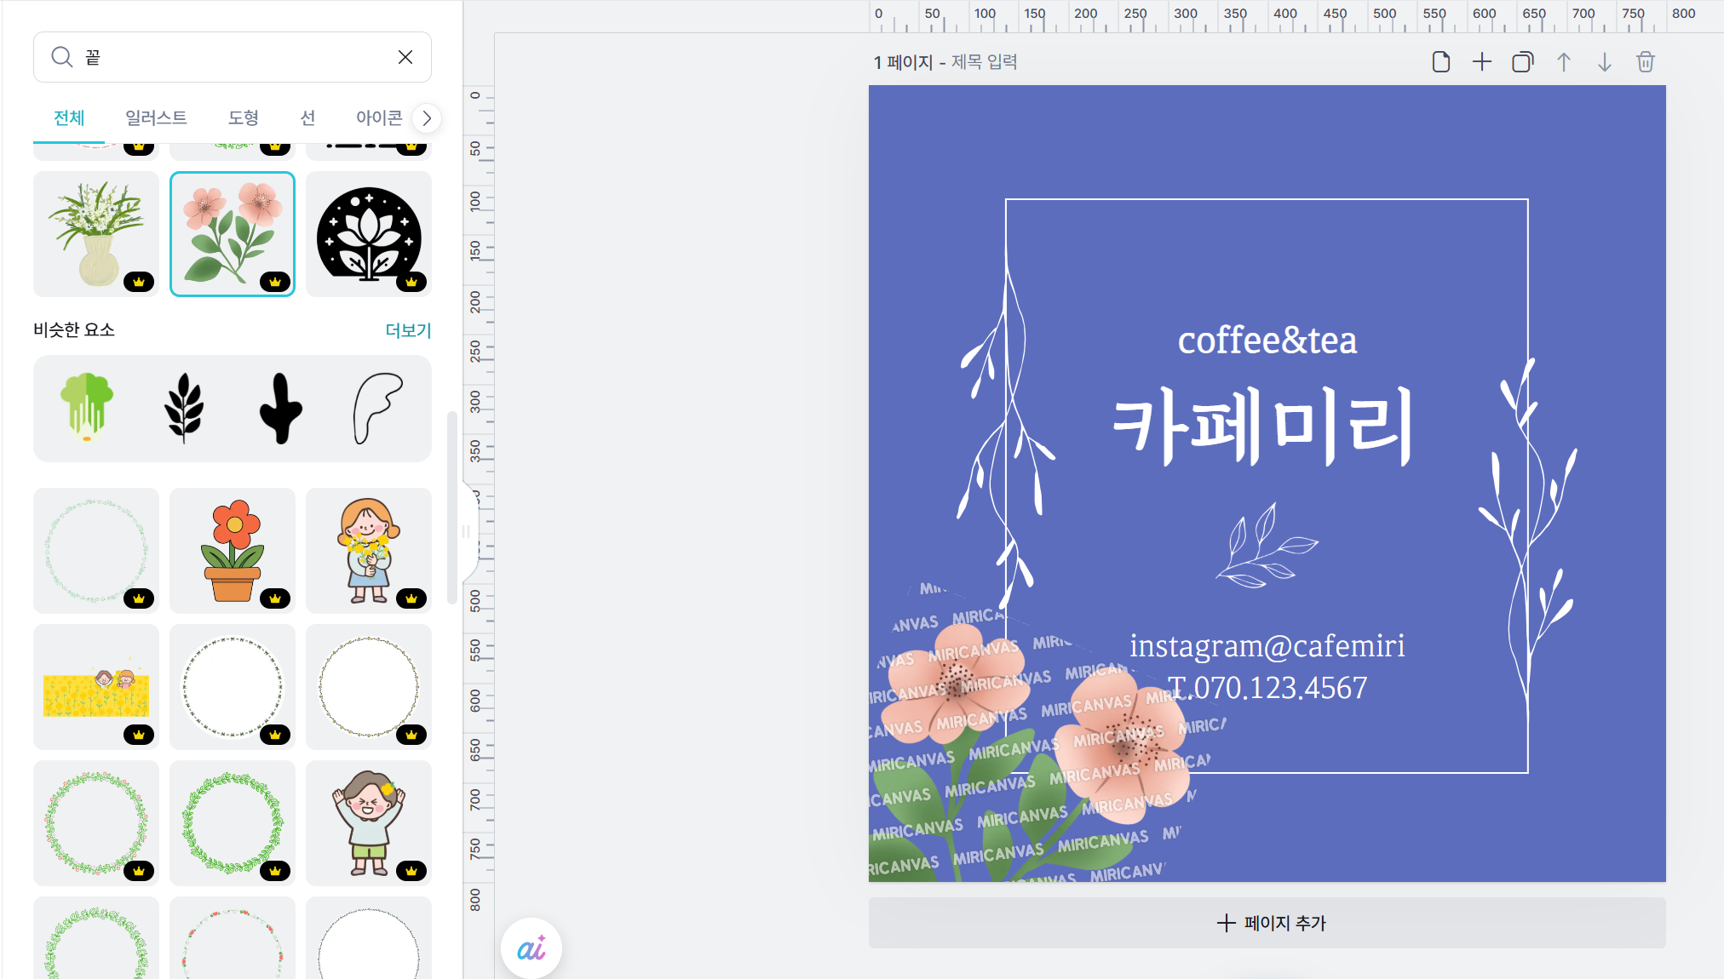Click the search magnifier icon
This screenshot has height=979, width=1724.
point(61,57)
